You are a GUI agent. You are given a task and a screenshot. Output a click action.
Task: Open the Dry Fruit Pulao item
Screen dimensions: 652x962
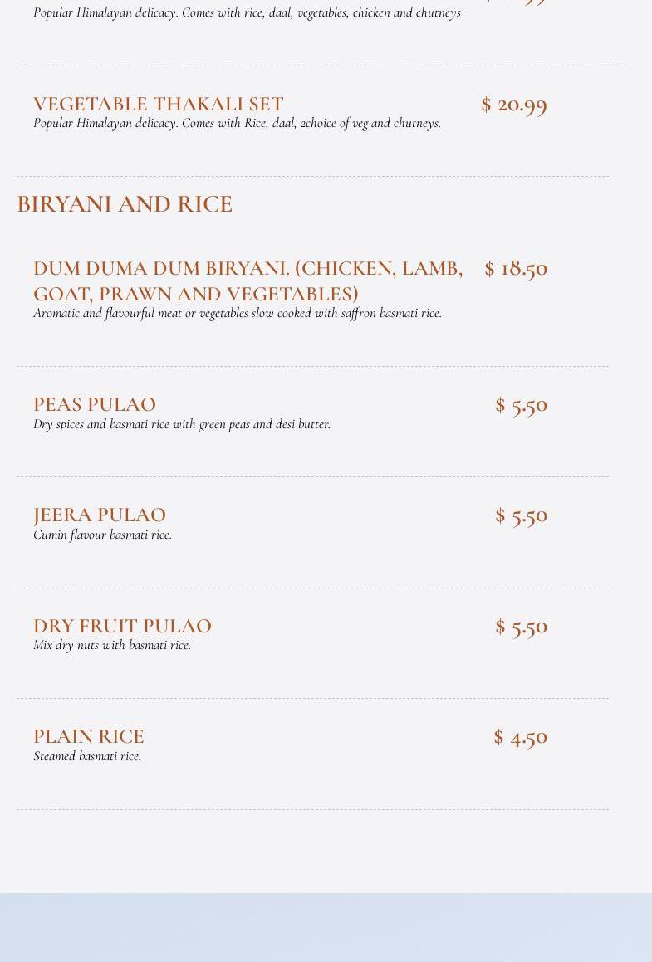[122, 626]
